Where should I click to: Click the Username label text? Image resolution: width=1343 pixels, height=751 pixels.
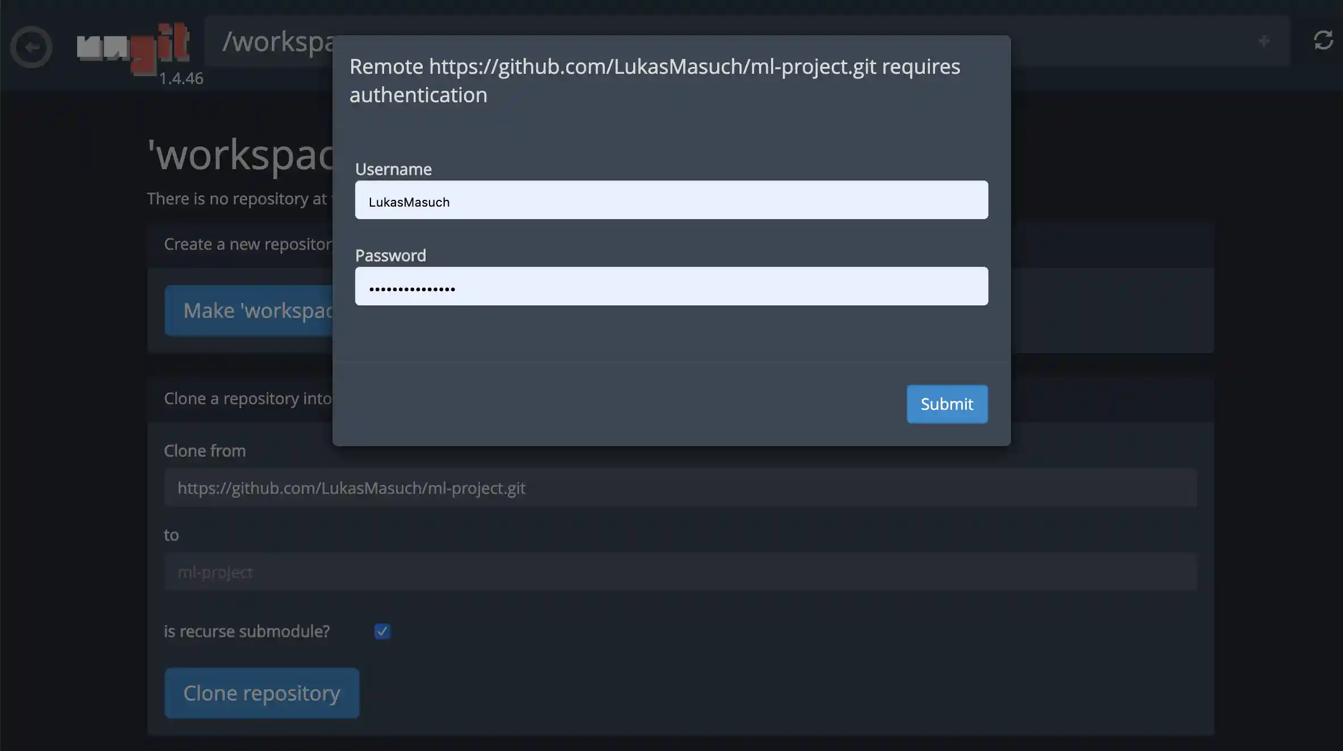pos(393,169)
